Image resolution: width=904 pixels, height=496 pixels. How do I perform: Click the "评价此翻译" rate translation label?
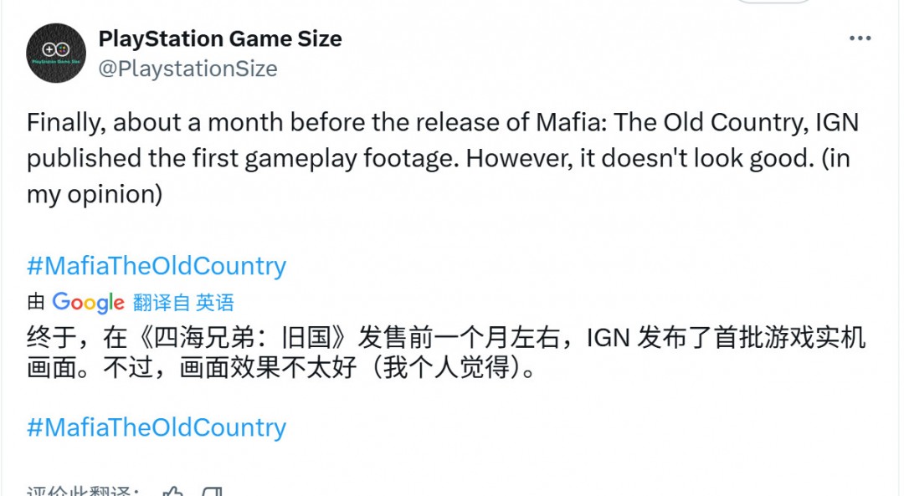tap(84, 492)
